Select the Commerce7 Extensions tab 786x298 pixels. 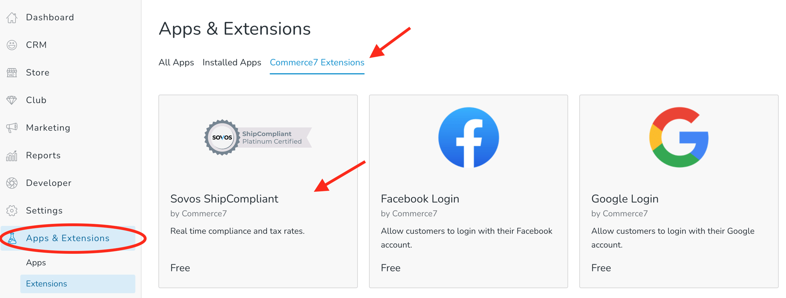[316, 62]
